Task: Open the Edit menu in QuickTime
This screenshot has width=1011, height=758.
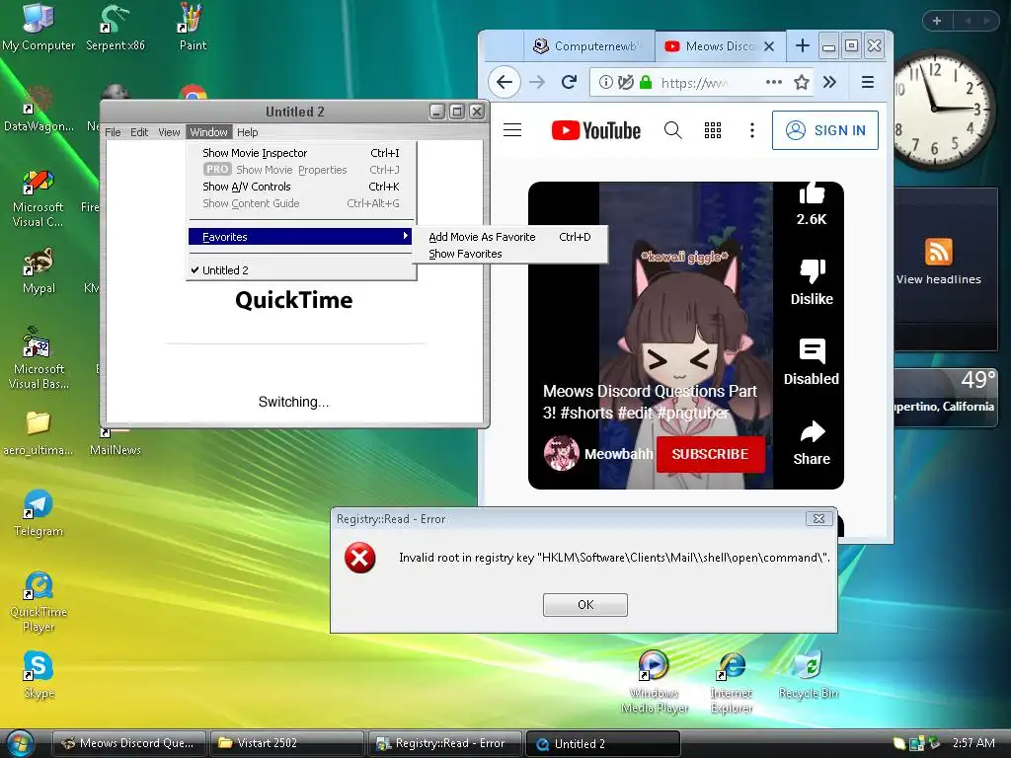Action: point(139,132)
